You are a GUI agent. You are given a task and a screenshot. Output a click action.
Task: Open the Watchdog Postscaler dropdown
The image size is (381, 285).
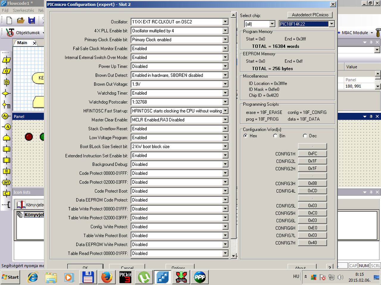225,102
